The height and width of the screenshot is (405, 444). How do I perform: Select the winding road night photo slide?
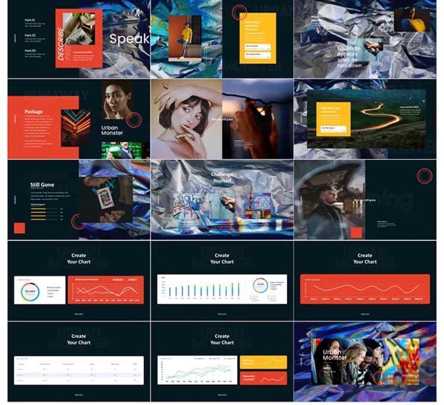point(365,119)
